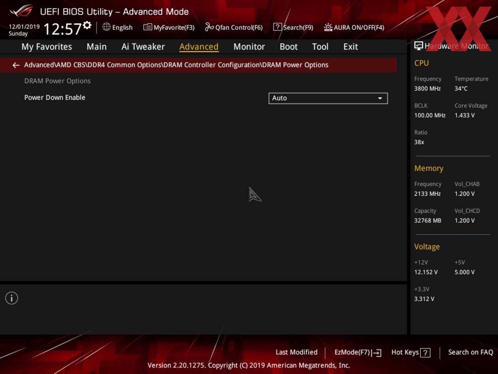
Task: Click the version copyright text
Action: pos(249,366)
